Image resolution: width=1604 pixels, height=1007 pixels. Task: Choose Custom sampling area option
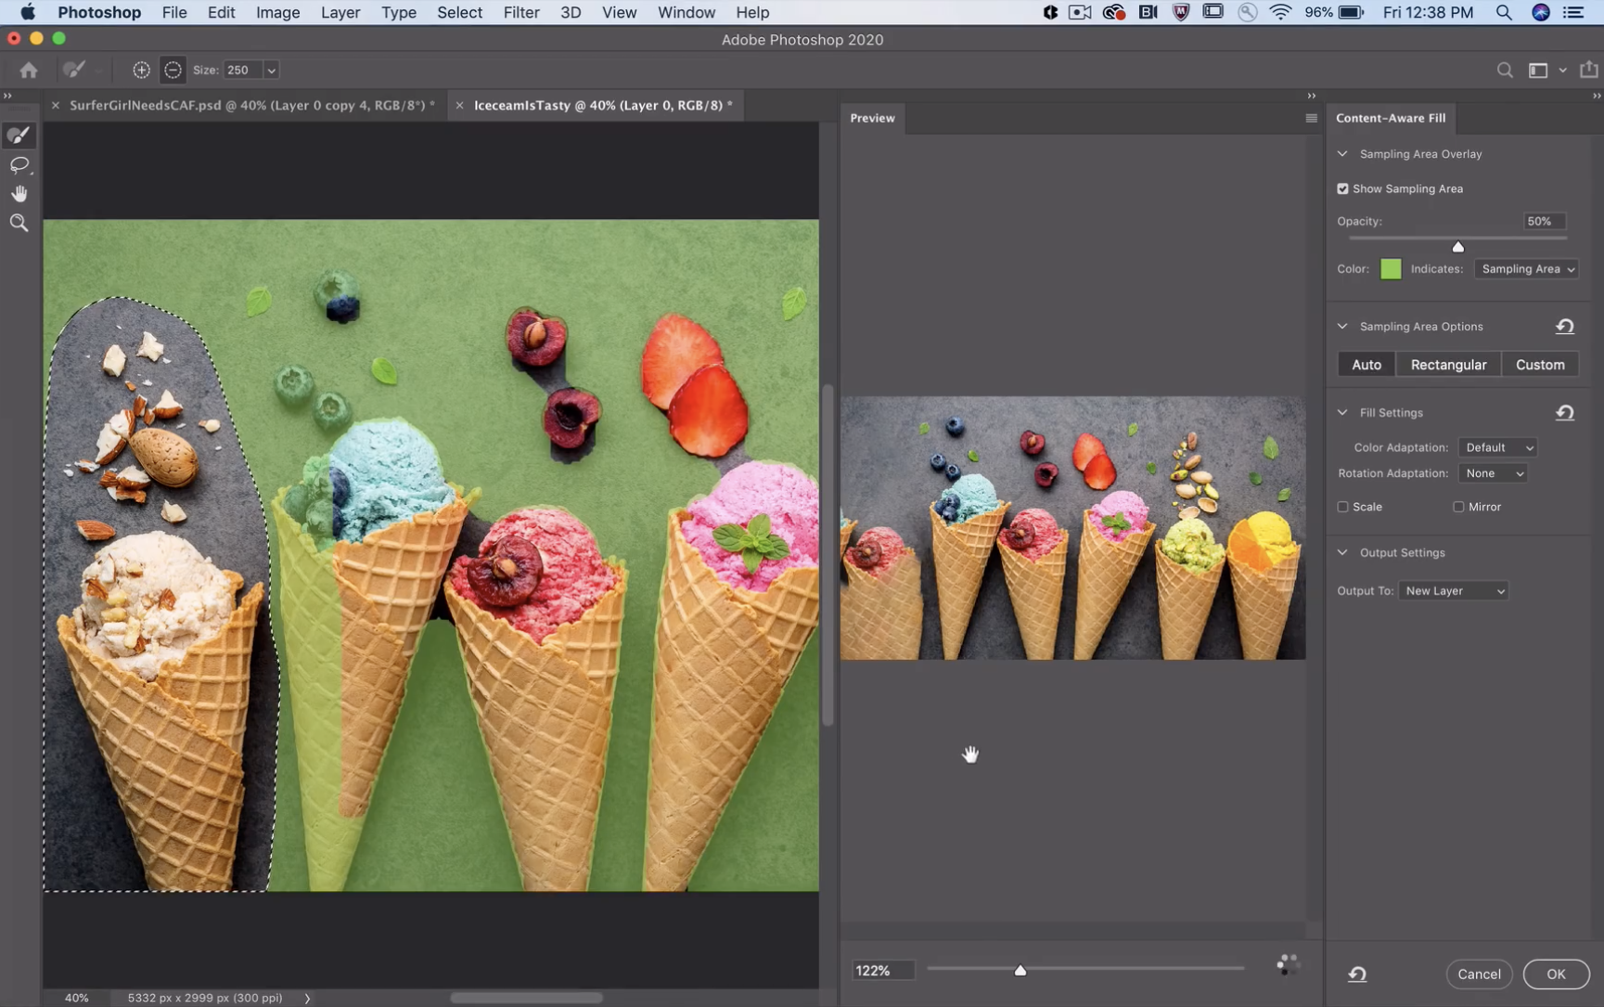point(1540,365)
